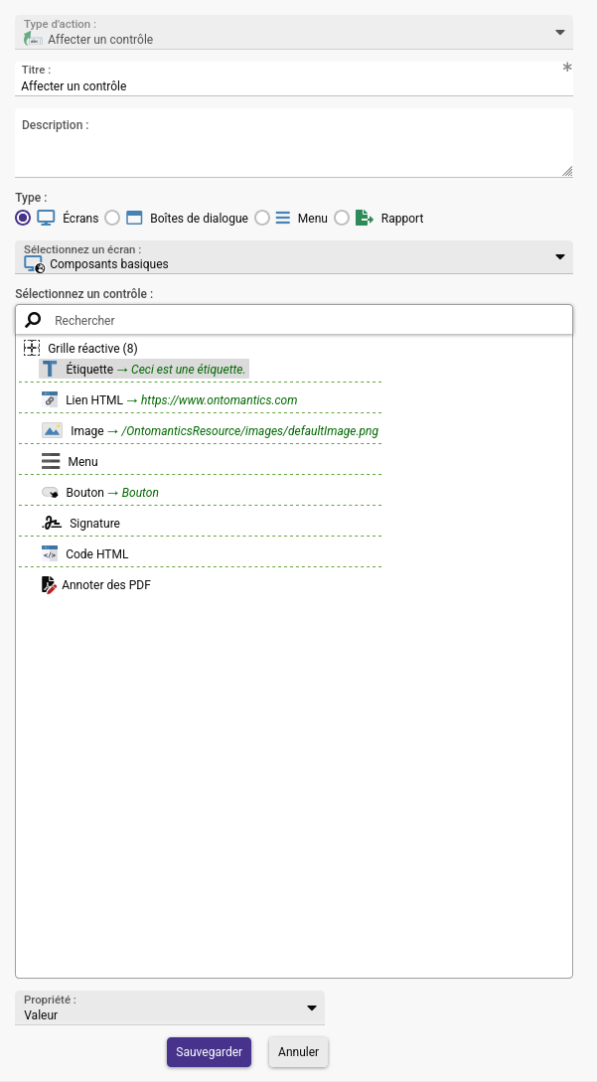This screenshot has height=1082, width=597.
Task: Choose the Boîtes de dialogue radio option
Action: click(112, 218)
